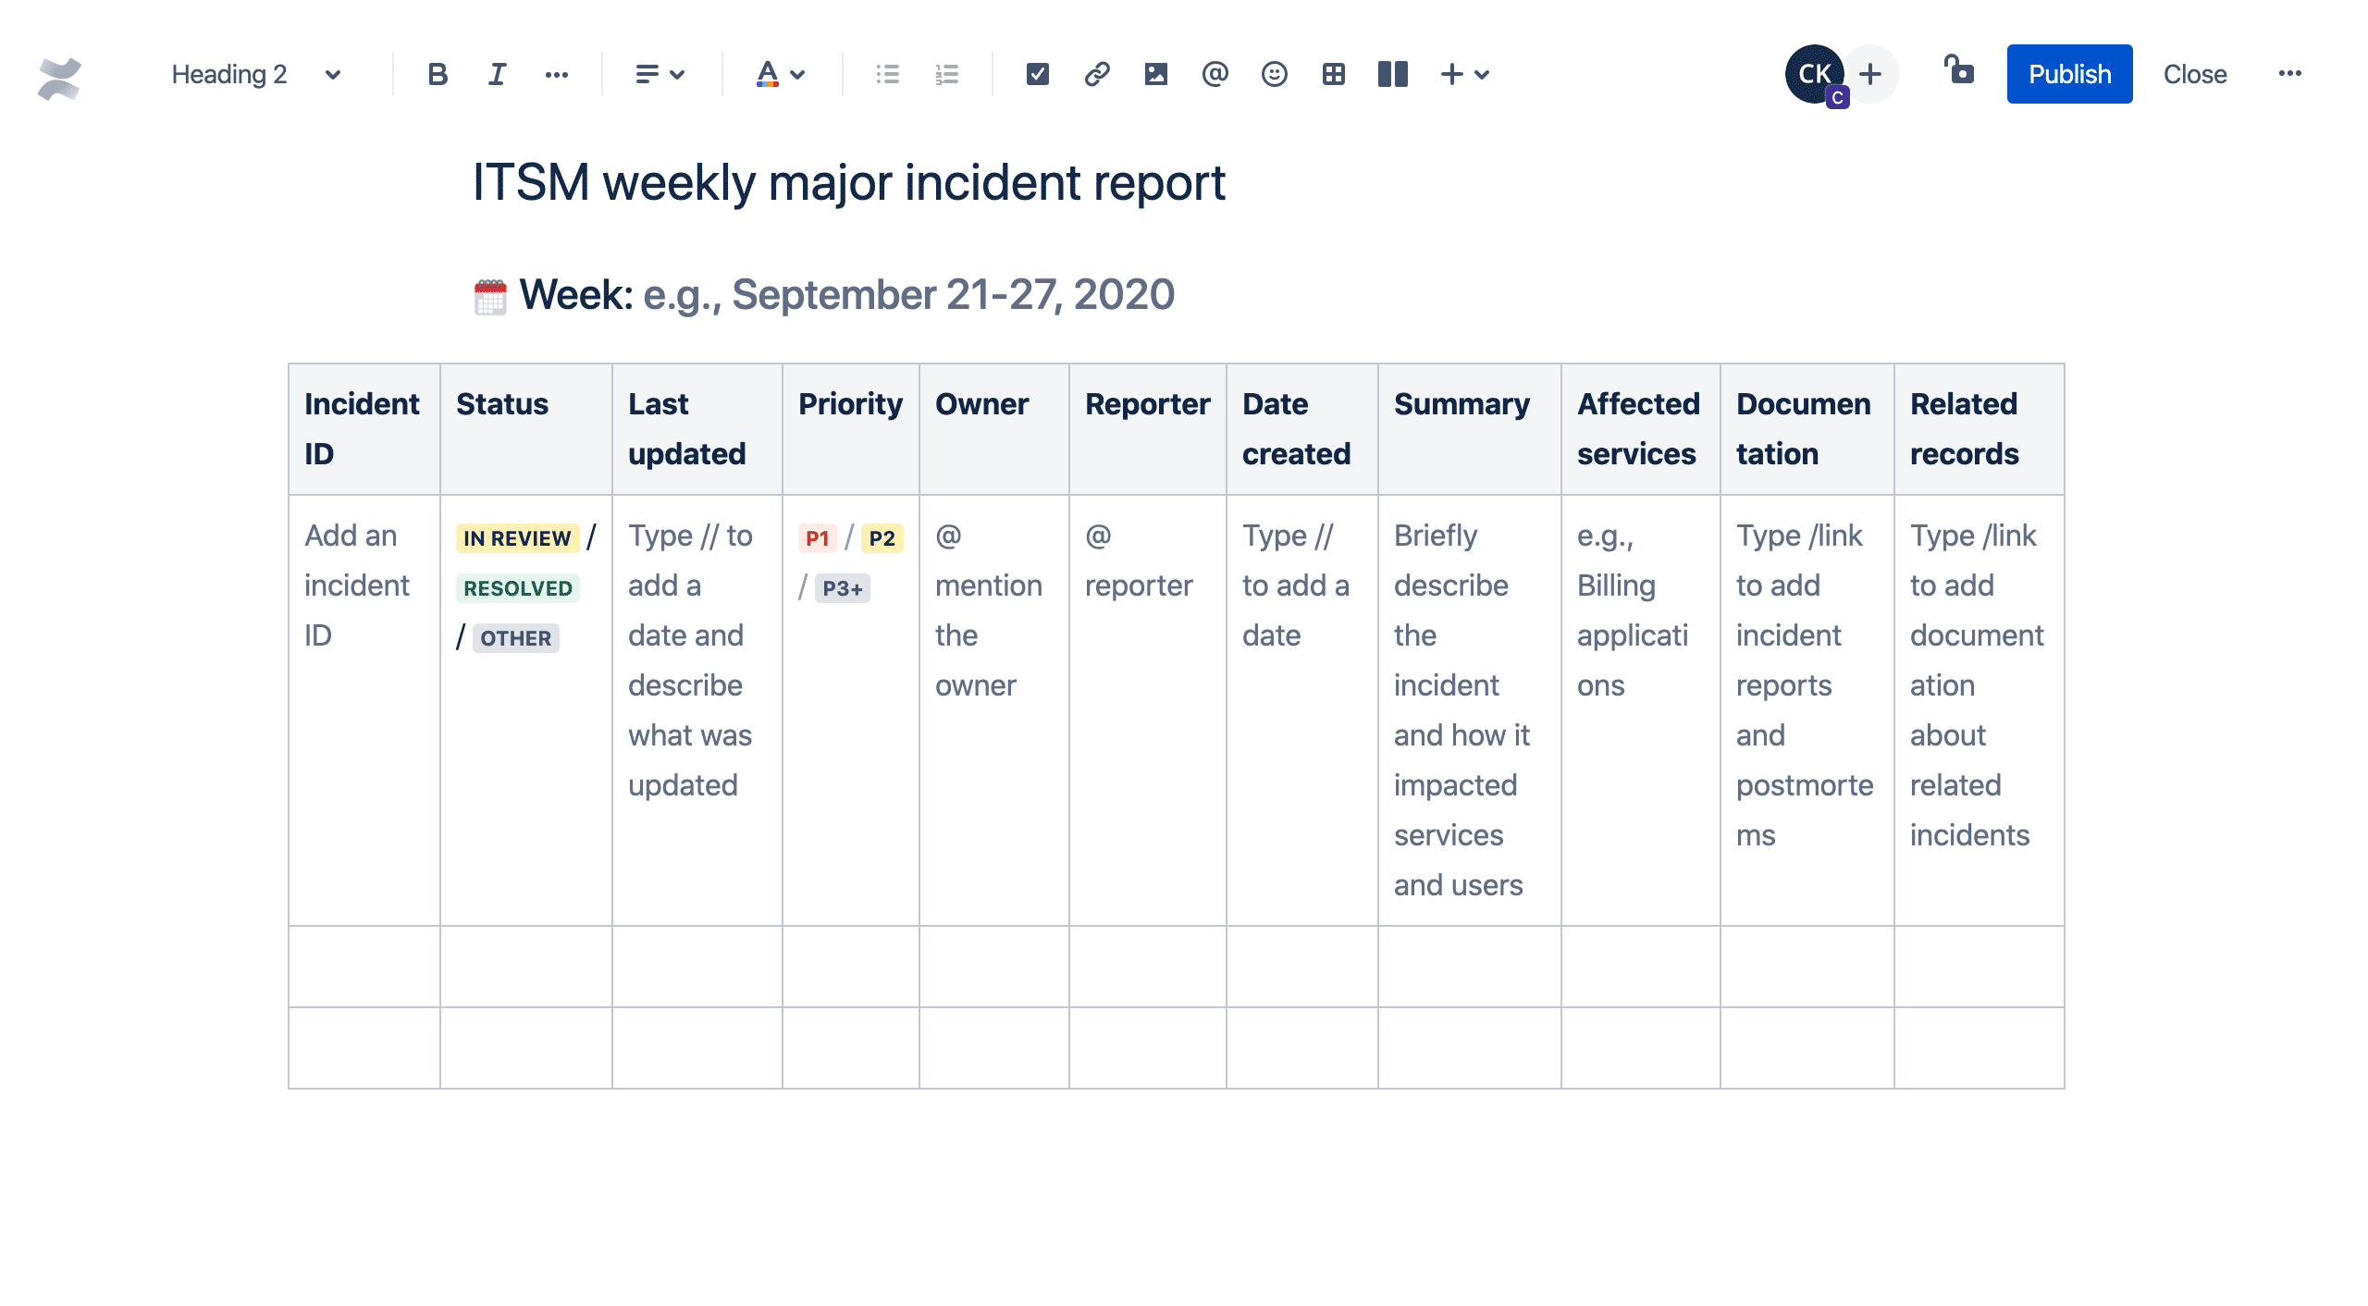
Task: Toggle italic formatting icon
Action: (x=497, y=74)
